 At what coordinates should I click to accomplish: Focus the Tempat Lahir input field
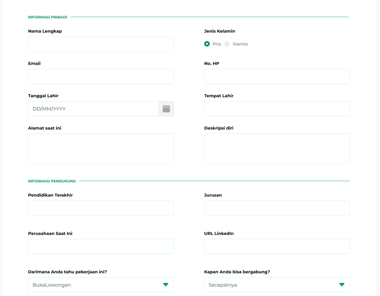[277, 108]
